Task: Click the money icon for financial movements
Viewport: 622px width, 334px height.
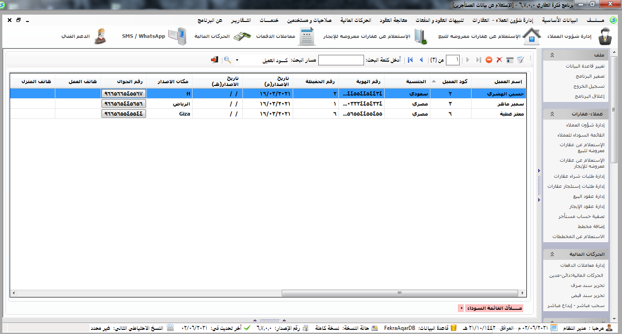Action: click(241, 37)
